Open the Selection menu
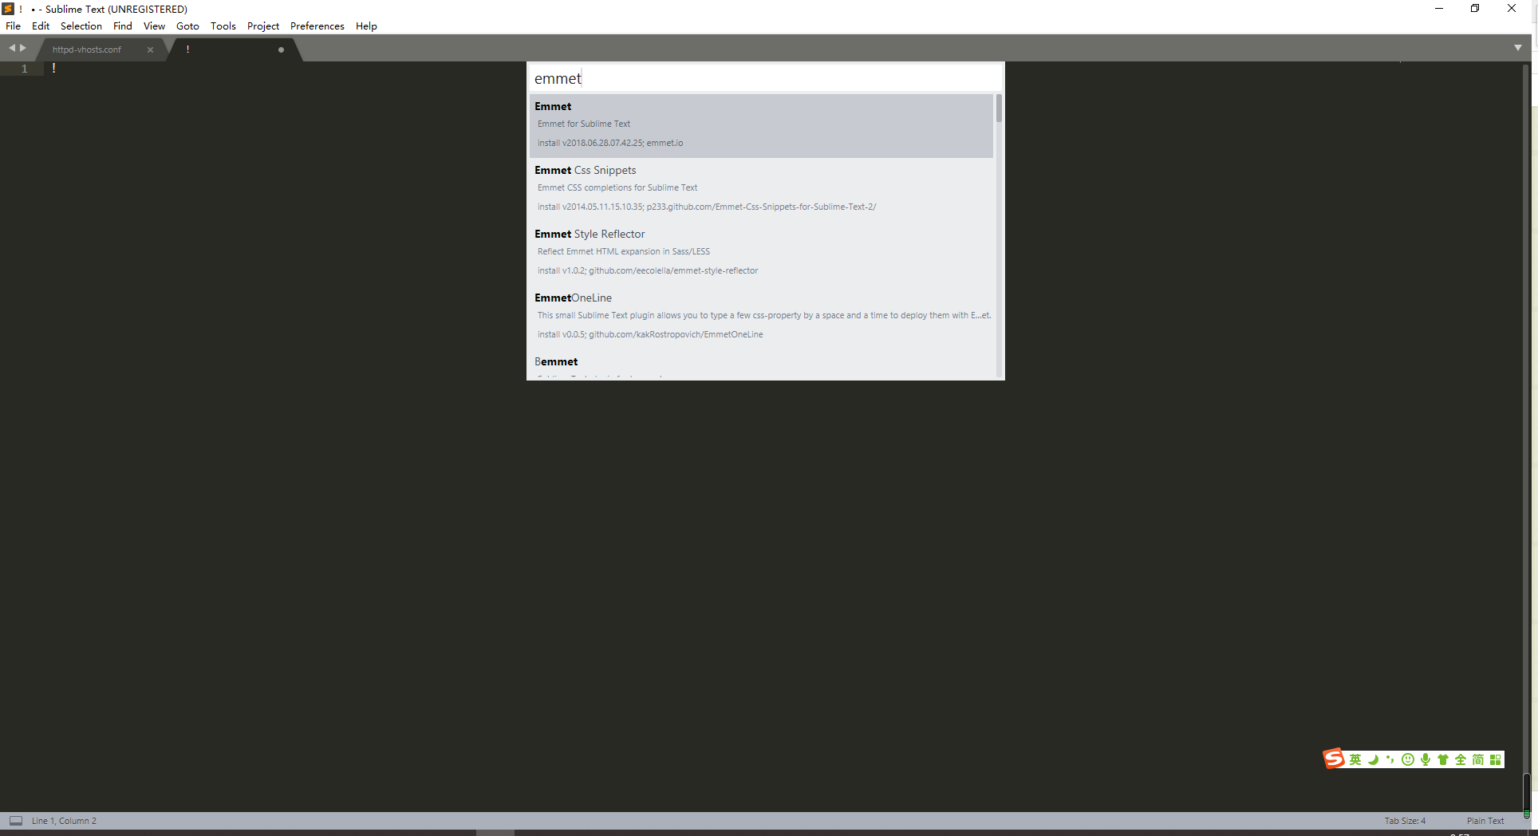Image resolution: width=1538 pixels, height=836 pixels. coord(81,26)
